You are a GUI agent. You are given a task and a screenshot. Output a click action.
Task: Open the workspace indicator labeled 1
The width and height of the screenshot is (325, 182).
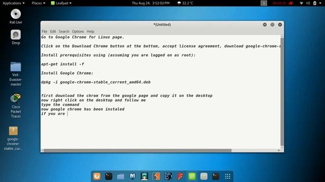264,3
